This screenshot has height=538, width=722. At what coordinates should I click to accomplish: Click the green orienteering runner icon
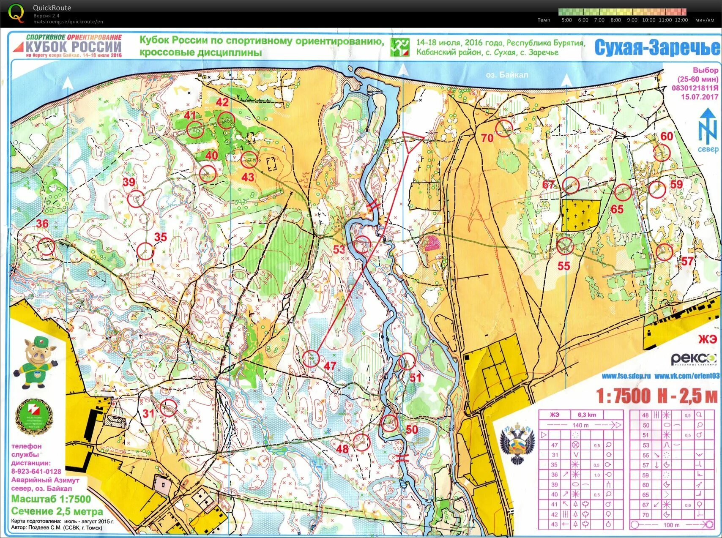[399, 47]
